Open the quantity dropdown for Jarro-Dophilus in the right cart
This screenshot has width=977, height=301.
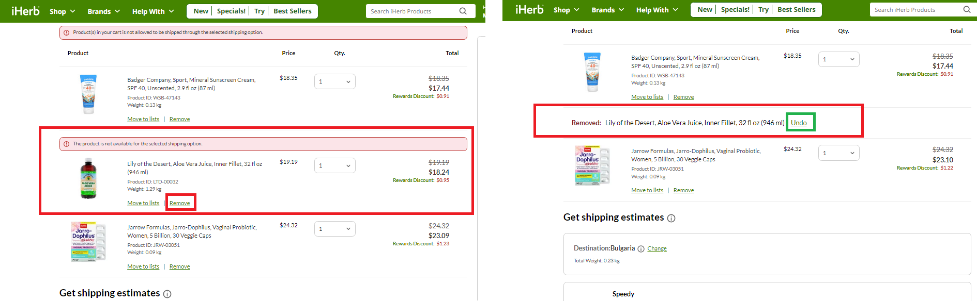838,153
